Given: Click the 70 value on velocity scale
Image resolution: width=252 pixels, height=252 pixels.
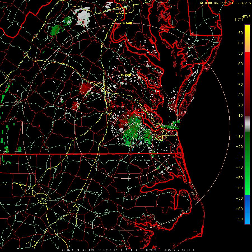Looking at the screenshot, I should pos(241,53).
